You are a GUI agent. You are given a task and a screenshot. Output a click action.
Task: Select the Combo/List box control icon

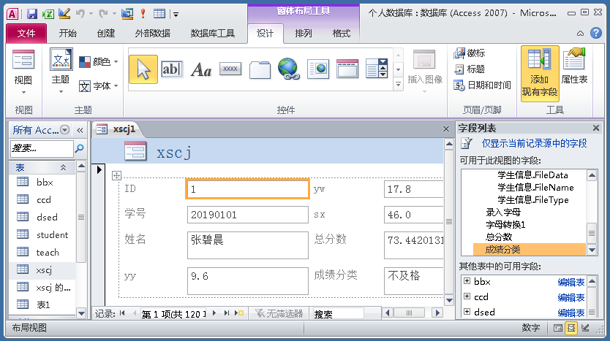[x=377, y=69]
